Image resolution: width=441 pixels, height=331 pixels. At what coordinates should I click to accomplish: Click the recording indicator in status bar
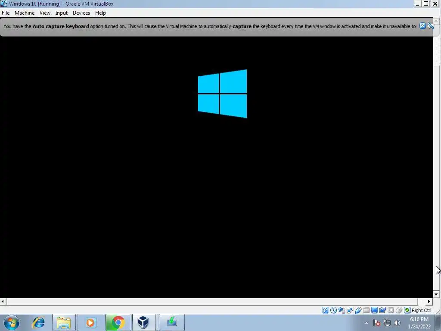pyautogui.click(x=382, y=310)
